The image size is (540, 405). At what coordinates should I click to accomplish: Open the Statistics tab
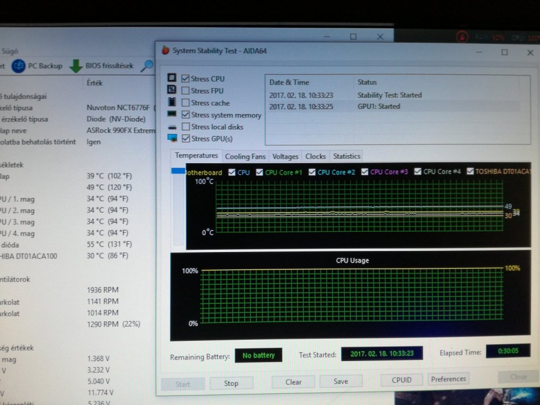tap(346, 156)
